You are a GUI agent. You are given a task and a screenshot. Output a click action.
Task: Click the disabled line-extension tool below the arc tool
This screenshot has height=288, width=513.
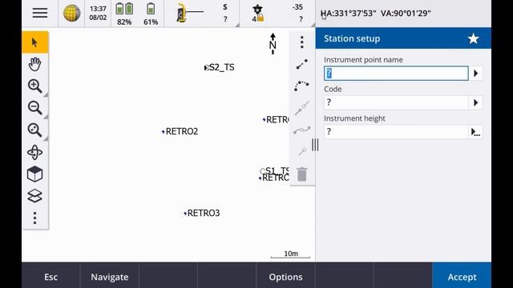click(x=302, y=108)
